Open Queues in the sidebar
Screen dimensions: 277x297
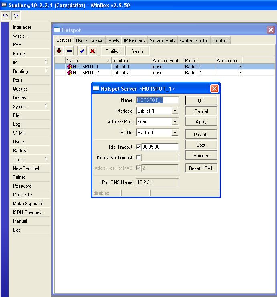tap(30, 89)
